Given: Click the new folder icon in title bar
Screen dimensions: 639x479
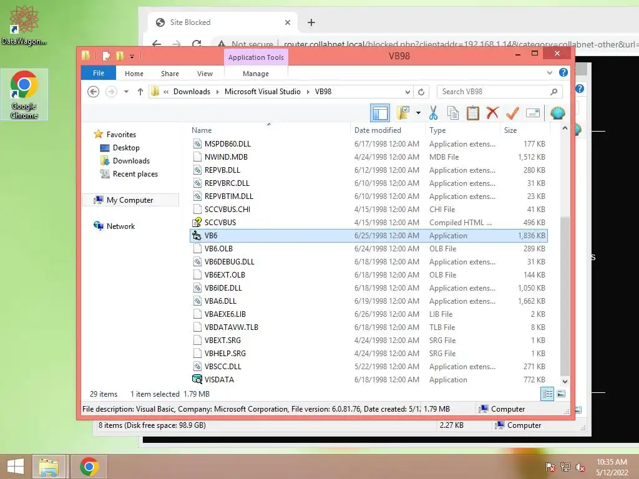Looking at the screenshot, I should pyautogui.click(x=120, y=56).
